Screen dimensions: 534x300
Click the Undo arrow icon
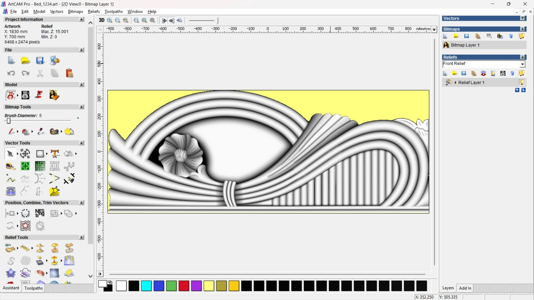pyautogui.click(x=11, y=73)
